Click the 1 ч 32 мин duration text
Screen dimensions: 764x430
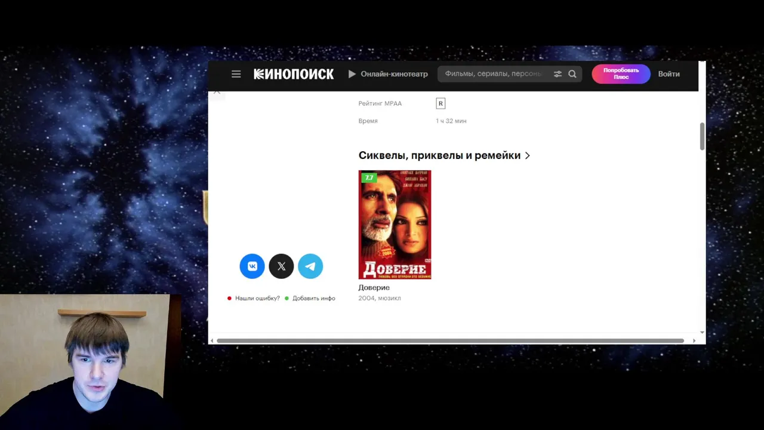click(451, 121)
